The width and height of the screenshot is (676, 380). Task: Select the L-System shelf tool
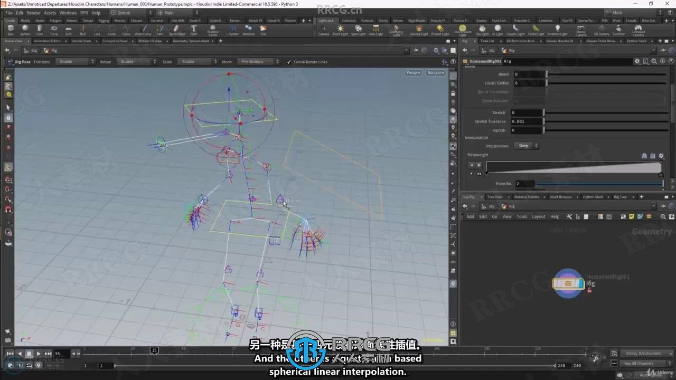232,30
